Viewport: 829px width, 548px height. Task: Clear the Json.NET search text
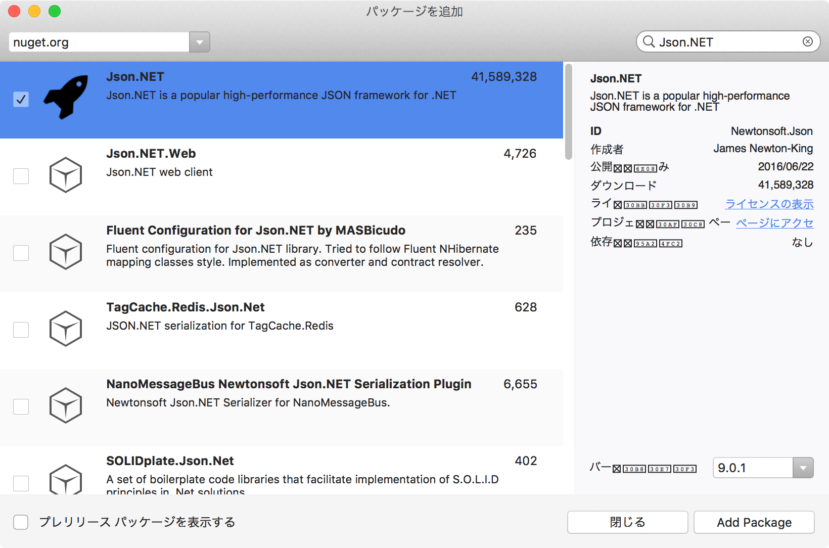(x=808, y=41)
